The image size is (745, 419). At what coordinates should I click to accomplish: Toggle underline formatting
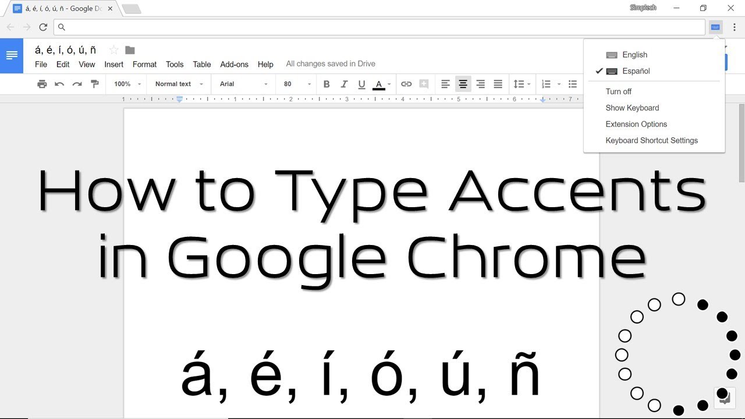point(361,84)
